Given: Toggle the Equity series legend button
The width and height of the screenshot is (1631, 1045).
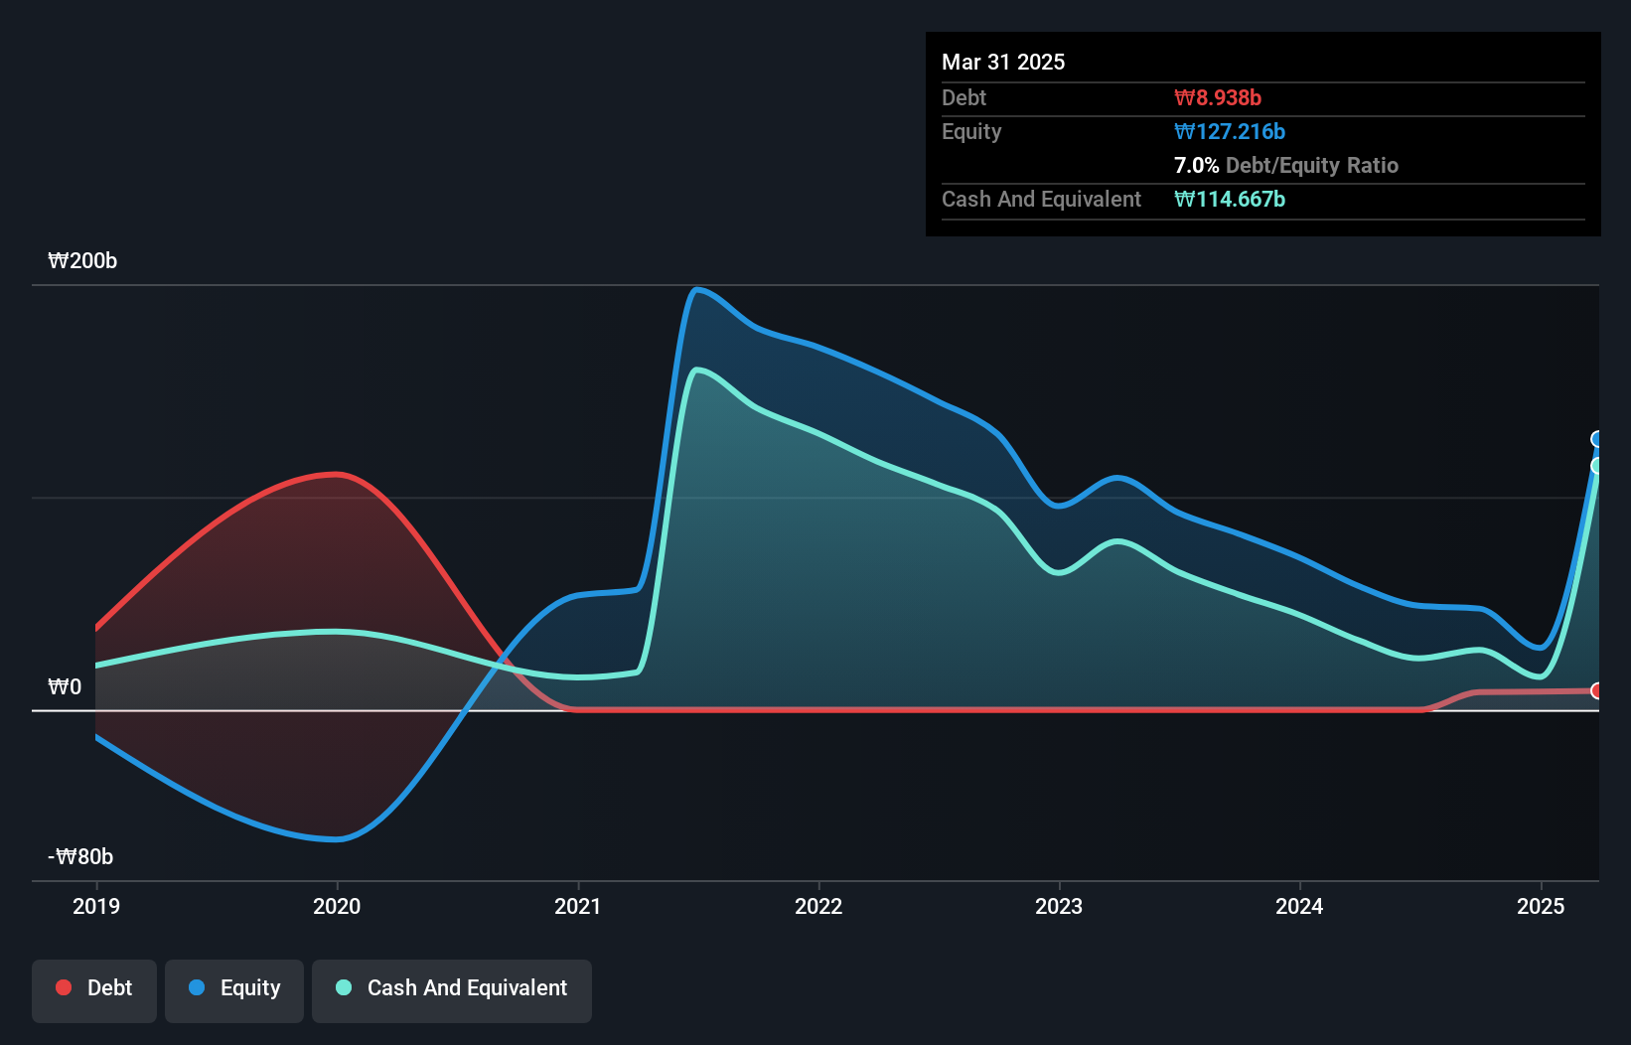Looking at the screenshot, I should [234, 990].
